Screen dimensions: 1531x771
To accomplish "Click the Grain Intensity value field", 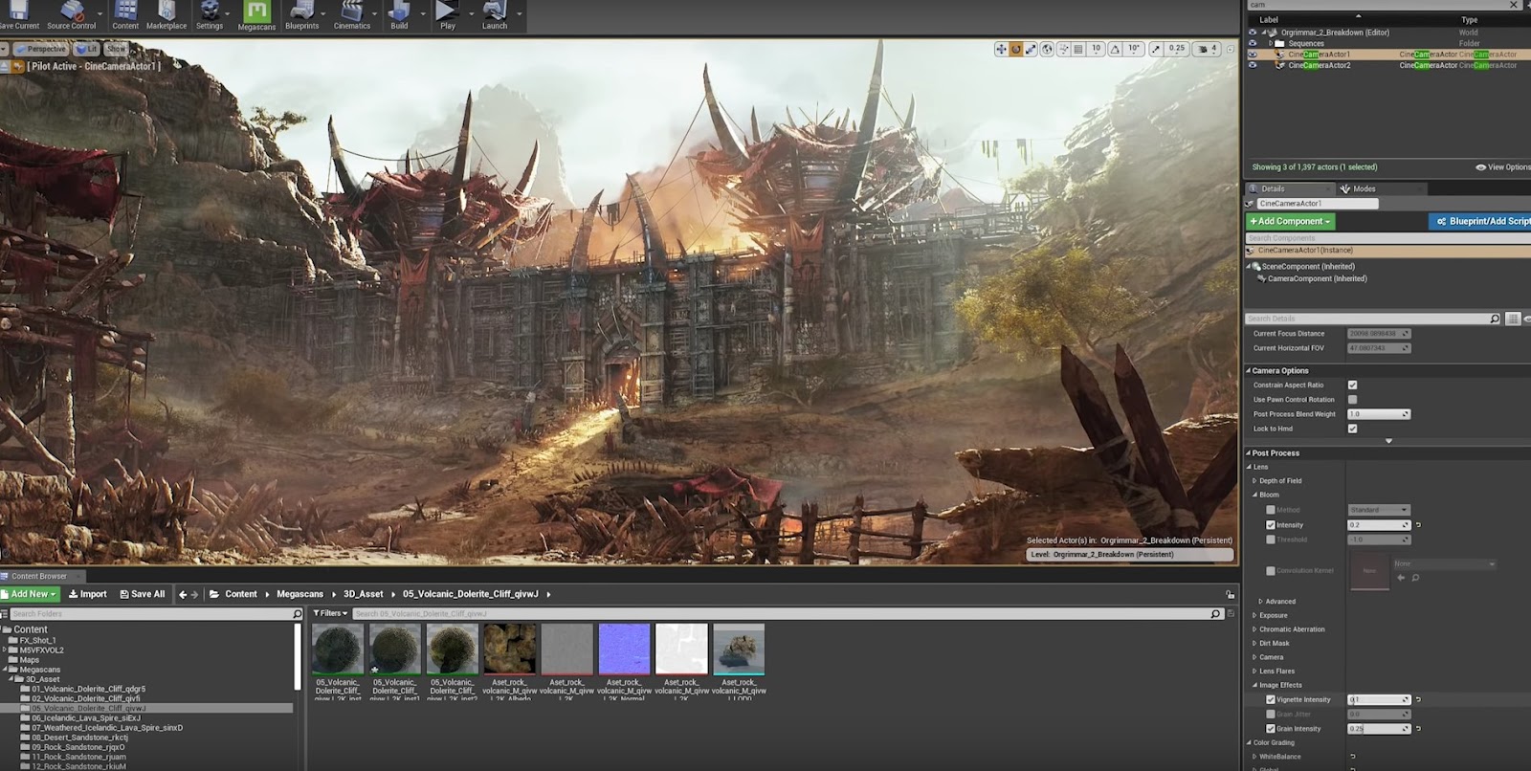I will click(x=1379, y=729).
